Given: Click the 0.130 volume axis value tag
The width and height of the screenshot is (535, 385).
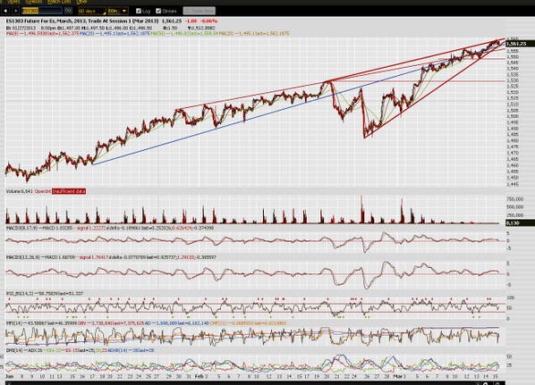Looking at the screenshot, I should [x=520, y=222].
